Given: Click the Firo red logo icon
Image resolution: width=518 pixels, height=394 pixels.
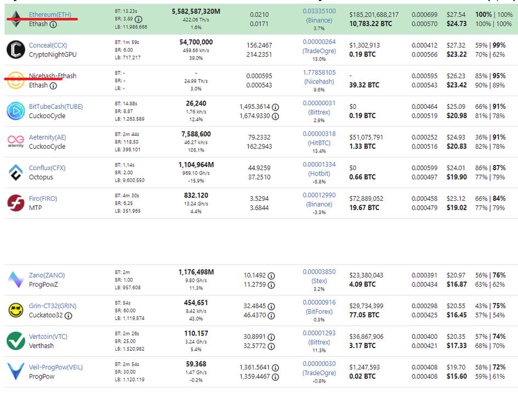Looking at the screenshot, I should (15, 203).
